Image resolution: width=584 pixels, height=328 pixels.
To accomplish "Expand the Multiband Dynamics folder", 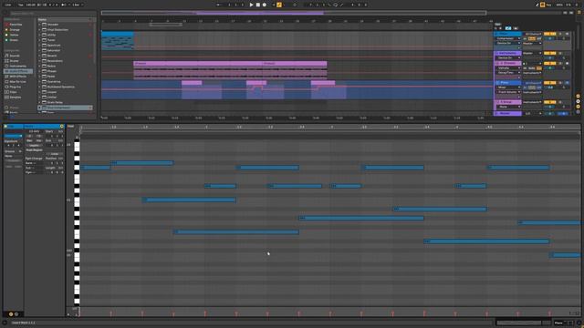I will click(39, 87).
